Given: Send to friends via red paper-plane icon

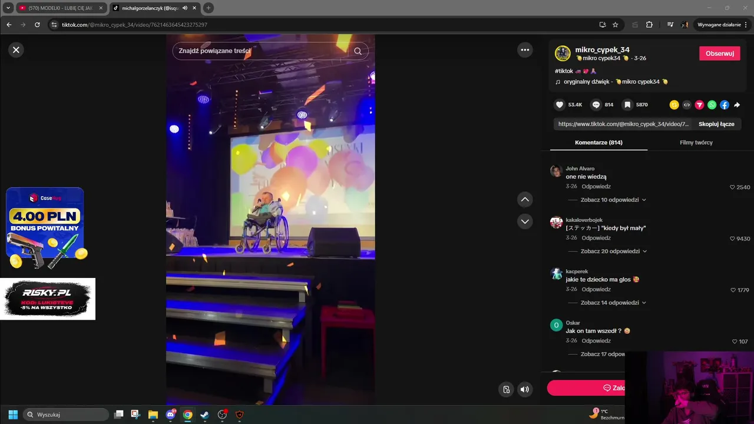Looking at the screenshot, I should (699, 105).
